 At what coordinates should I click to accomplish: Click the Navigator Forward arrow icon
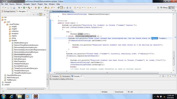[x=30, y=15]
